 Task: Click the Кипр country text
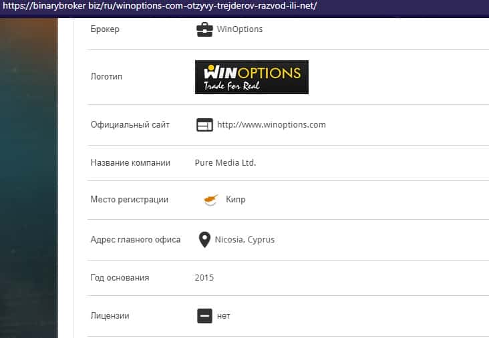tap(236, 200)
